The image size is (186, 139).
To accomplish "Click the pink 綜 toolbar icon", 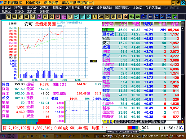I will coord(64,17).
